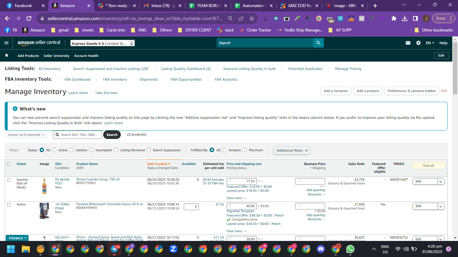Open Seller Central settings gear
458x257 pixels.
418,43
